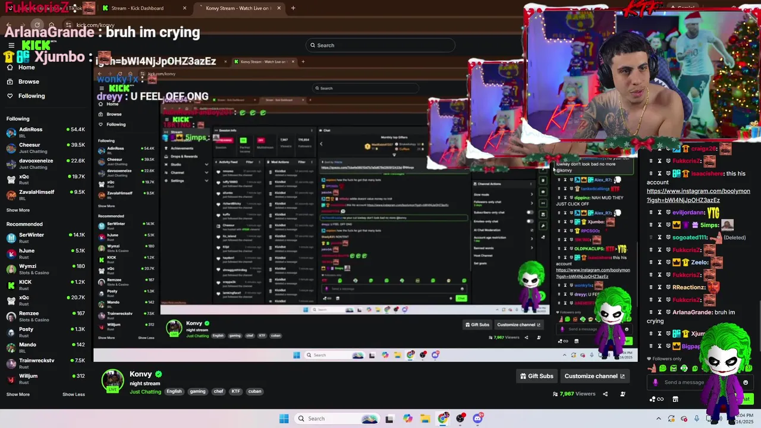Viewport: 761px width, 428px height.
Task: Click the KTF tag under Konvy
Action: click(236, 391)
